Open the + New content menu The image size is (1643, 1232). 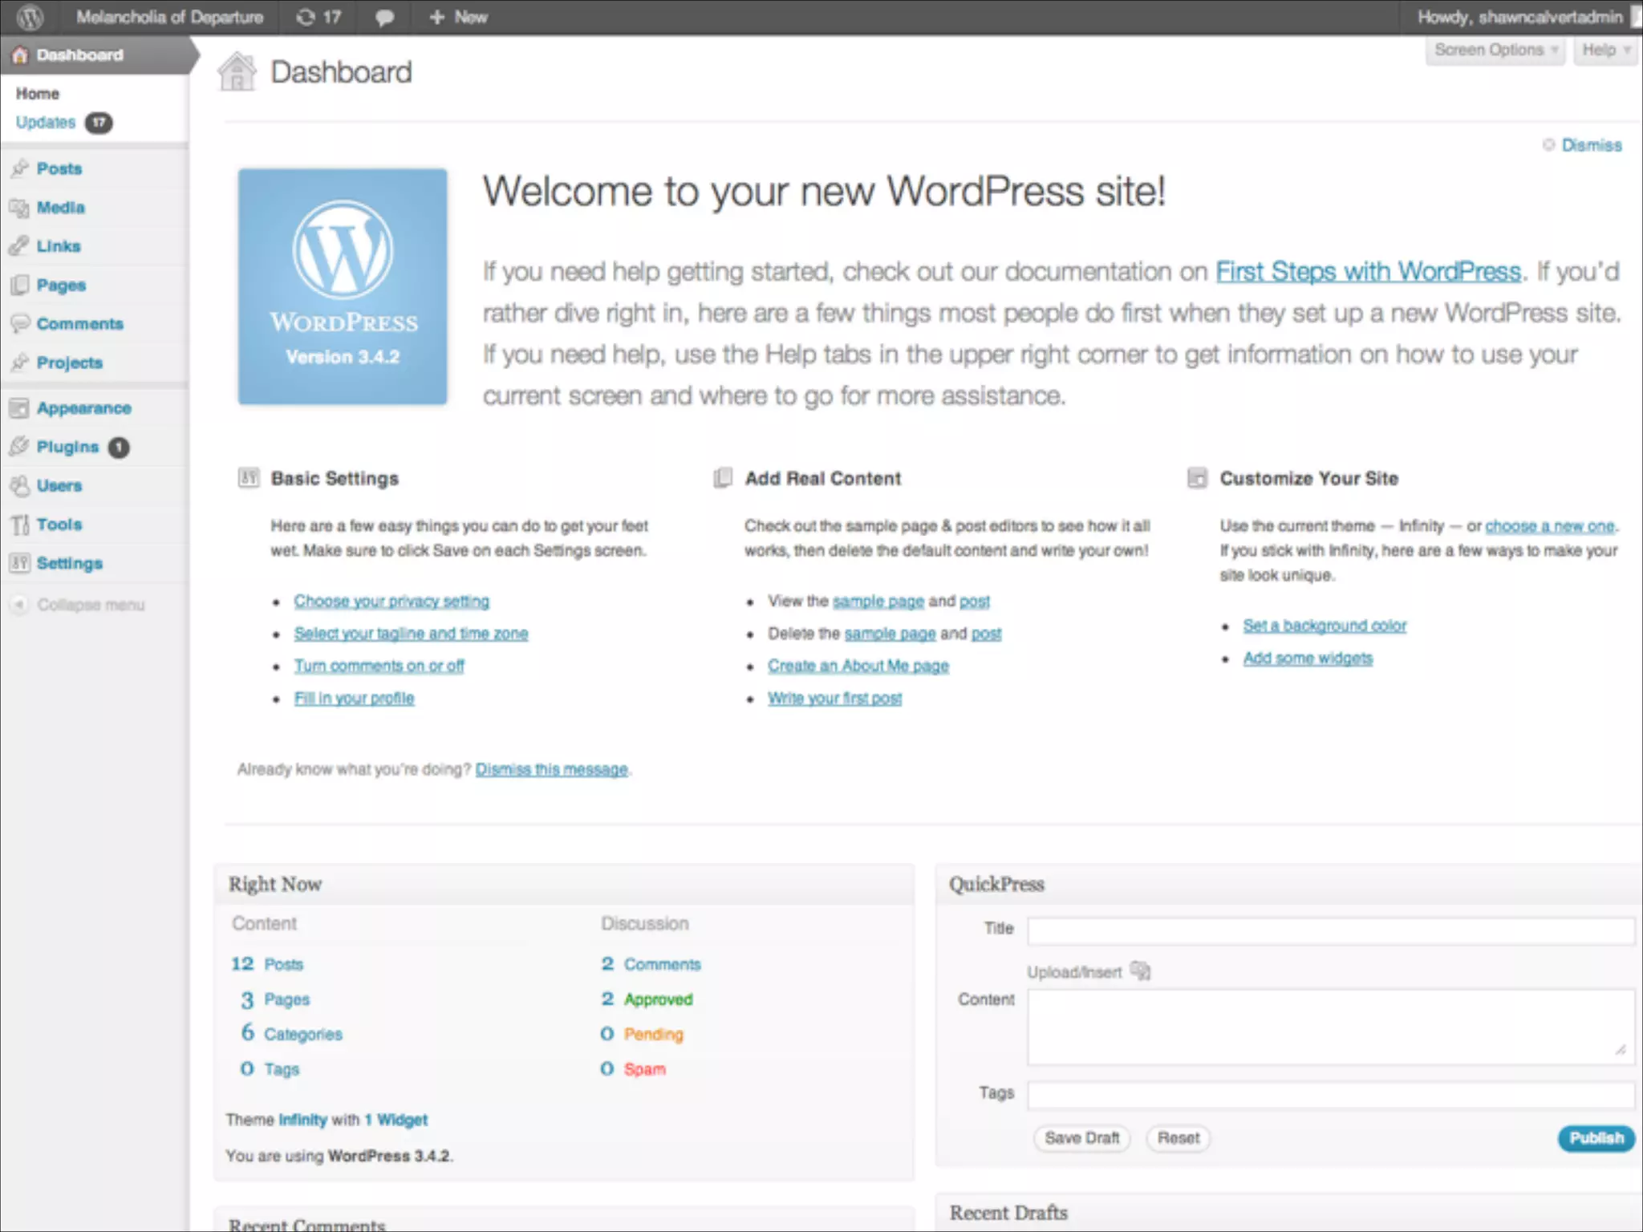coord(458,17)
